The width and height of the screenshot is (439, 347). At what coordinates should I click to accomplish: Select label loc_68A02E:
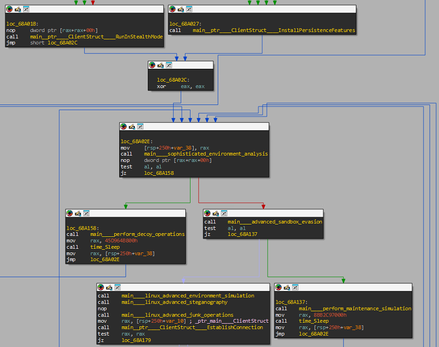pyautogui.click(x=137, y=142)
